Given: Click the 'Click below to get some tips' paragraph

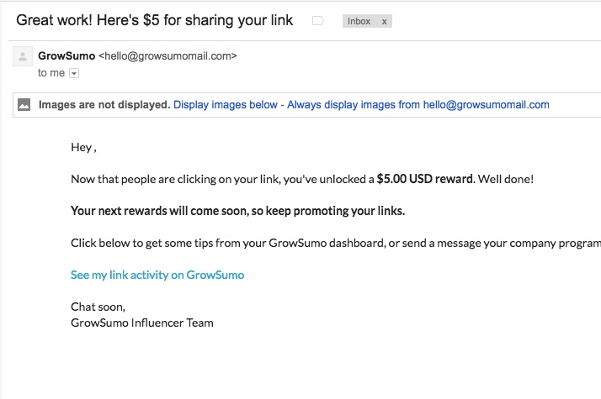Looking at the screenshot, I should [x=336, y=243].
